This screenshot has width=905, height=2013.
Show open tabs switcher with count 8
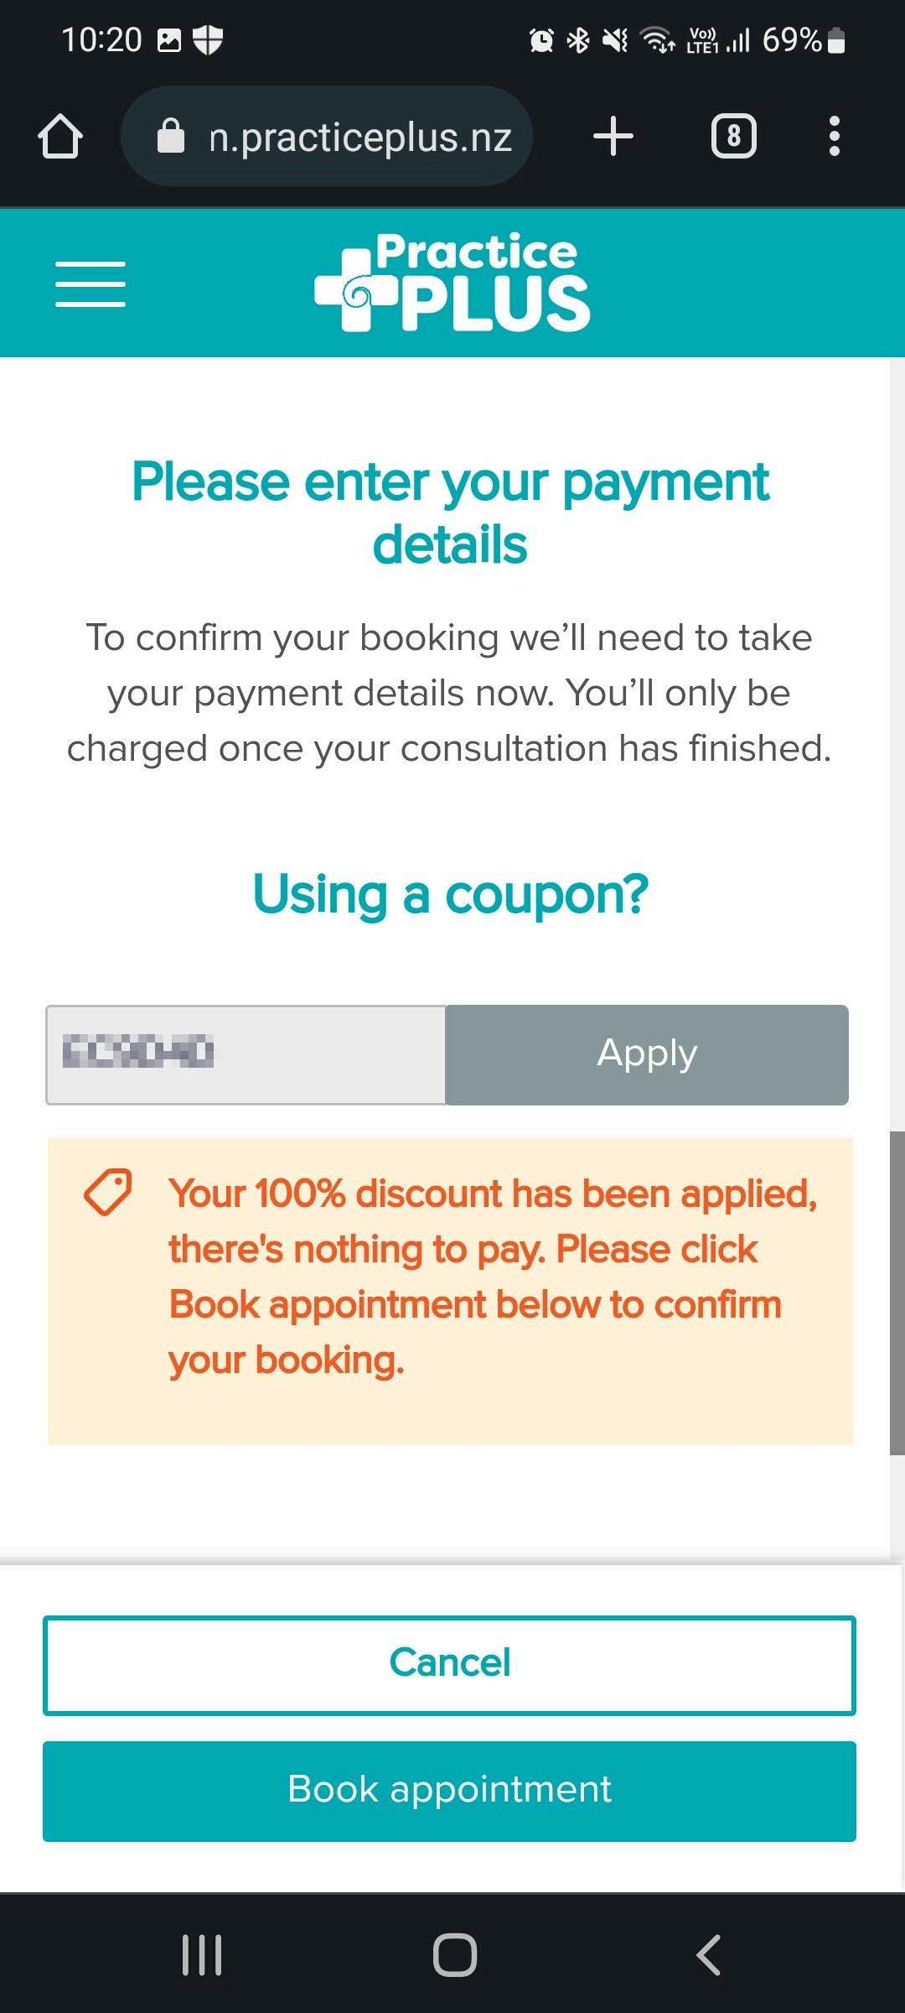[733, 136]
